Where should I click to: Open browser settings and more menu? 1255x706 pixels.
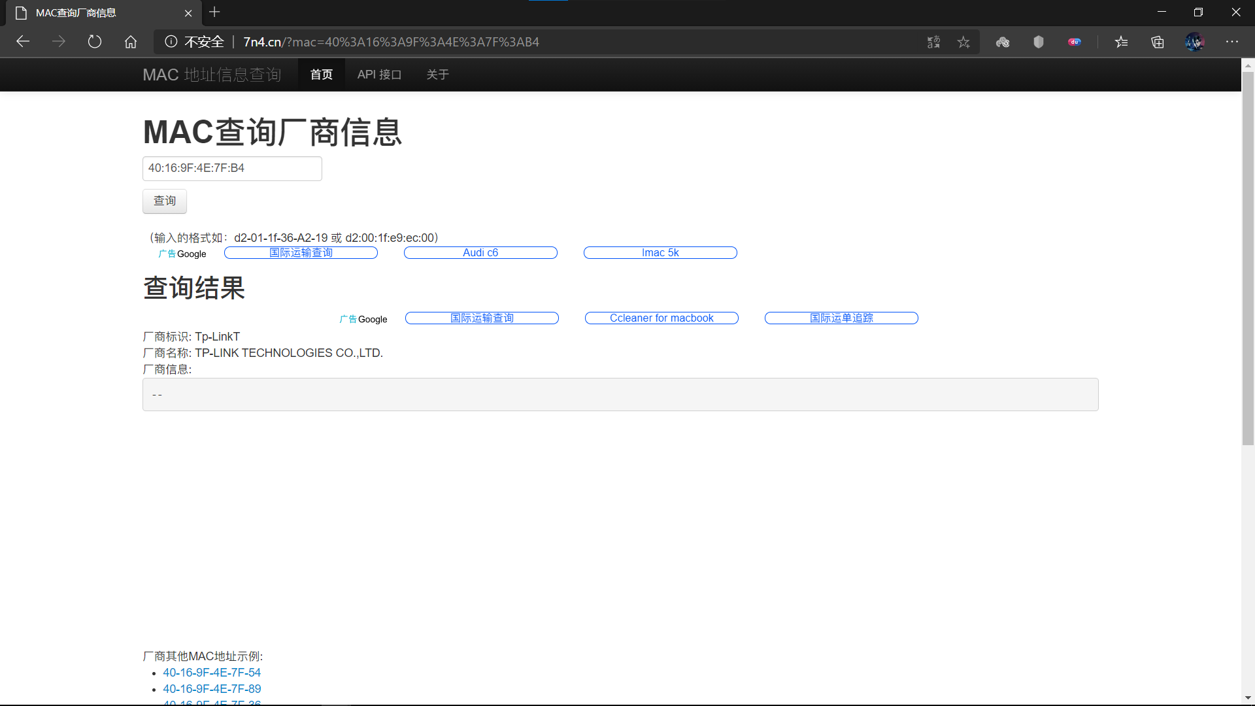[1232, 42]
